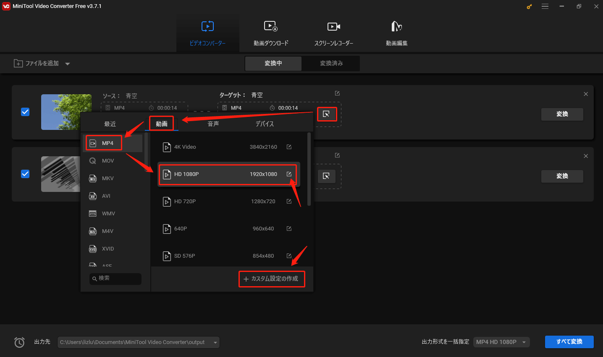The height and width of the screenshot is (357, 603).
Task: Open the Video Converter tab
Action: coord(207,33)
